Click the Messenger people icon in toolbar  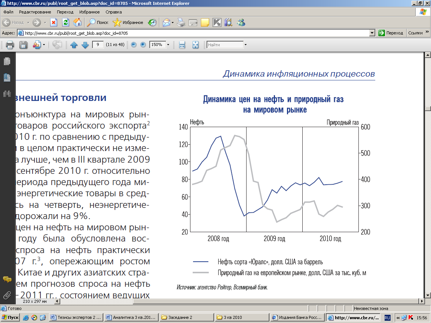point(241,22)
